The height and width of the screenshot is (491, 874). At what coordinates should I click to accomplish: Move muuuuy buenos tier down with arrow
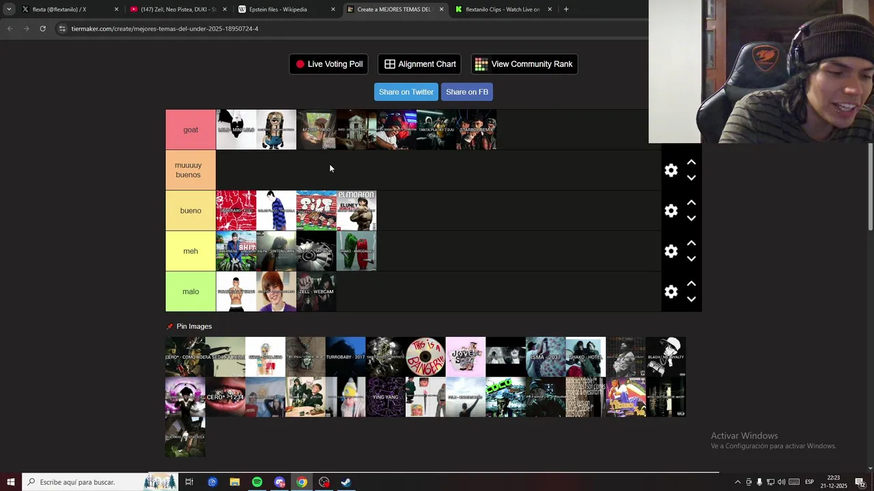coord(691,178)
